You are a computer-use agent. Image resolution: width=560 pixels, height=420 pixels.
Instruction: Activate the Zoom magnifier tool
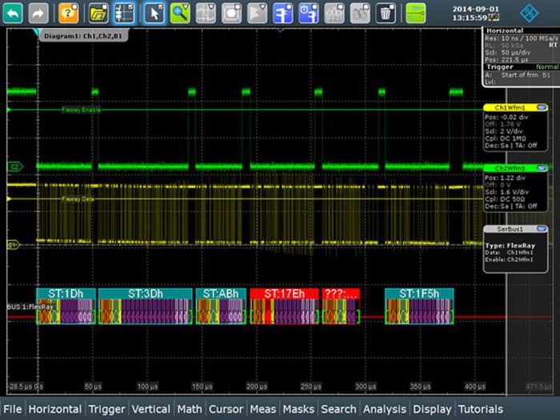click(x=180, y=14)
